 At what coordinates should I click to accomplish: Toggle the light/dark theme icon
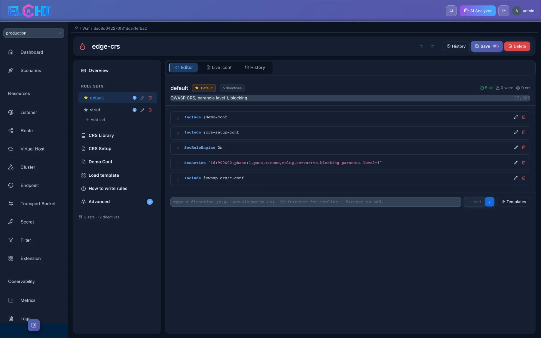pyautogui.click(x=503, y=11)
